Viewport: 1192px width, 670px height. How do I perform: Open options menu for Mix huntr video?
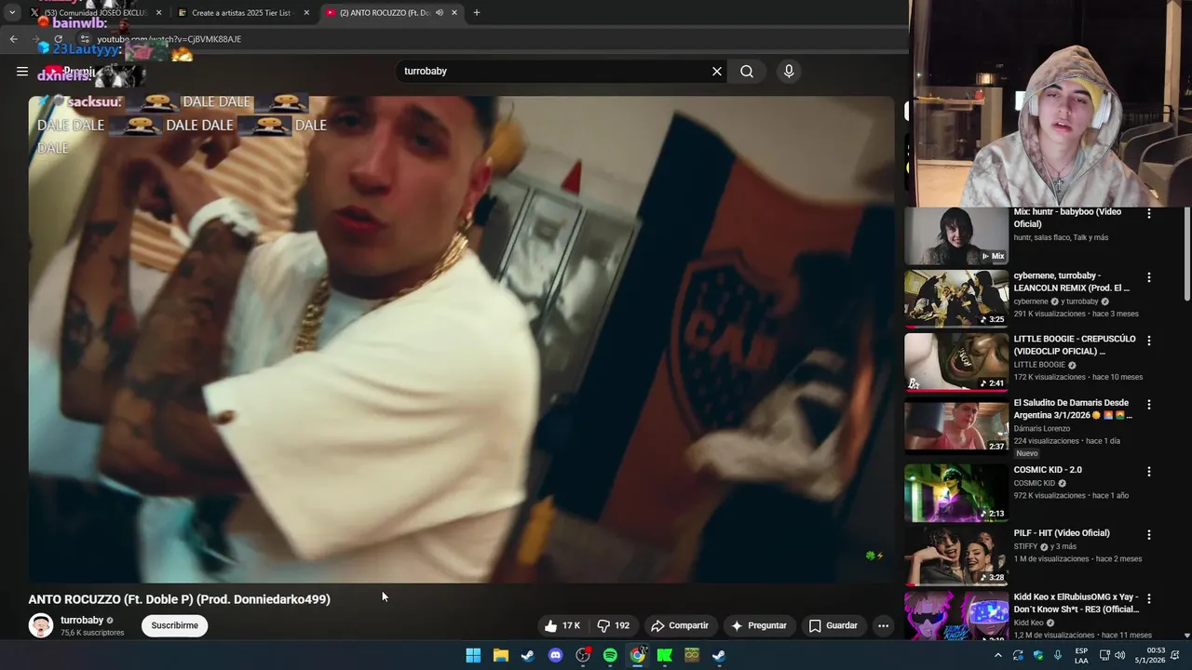[1148, 213]
